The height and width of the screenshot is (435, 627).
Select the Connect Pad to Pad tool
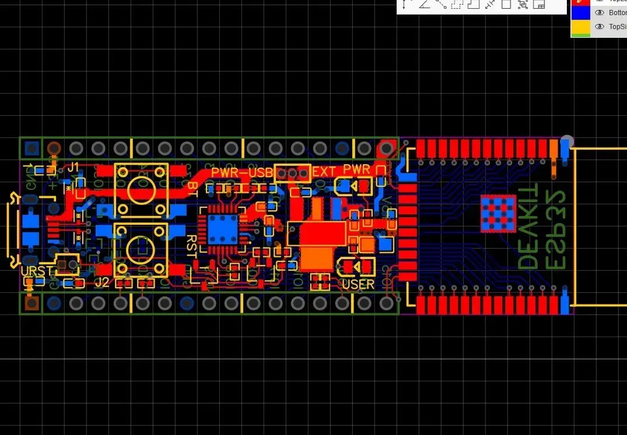point(441,5)
